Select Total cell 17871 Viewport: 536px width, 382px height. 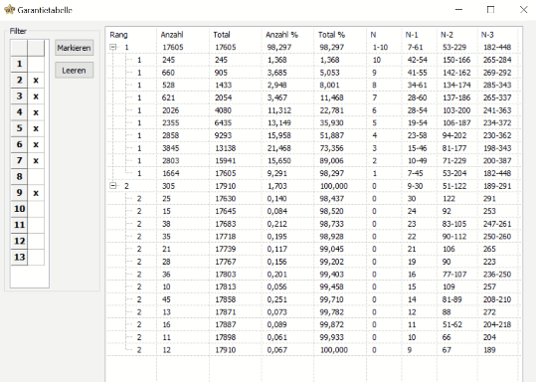point(226,312)
